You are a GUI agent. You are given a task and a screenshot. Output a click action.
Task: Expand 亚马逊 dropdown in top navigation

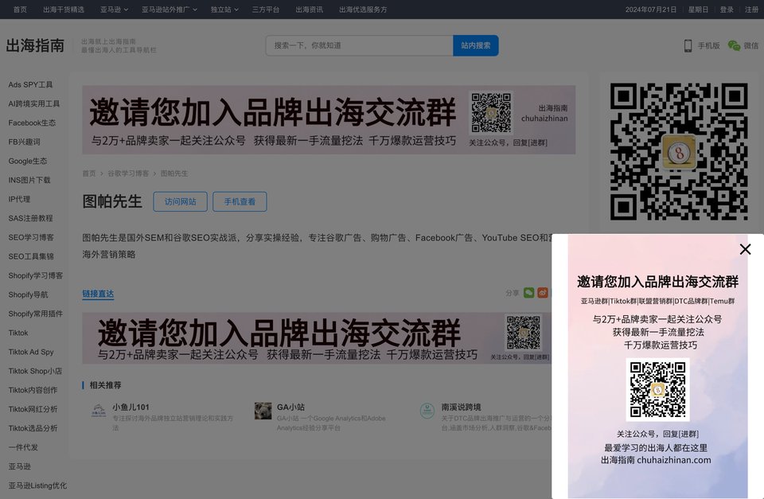114,10
